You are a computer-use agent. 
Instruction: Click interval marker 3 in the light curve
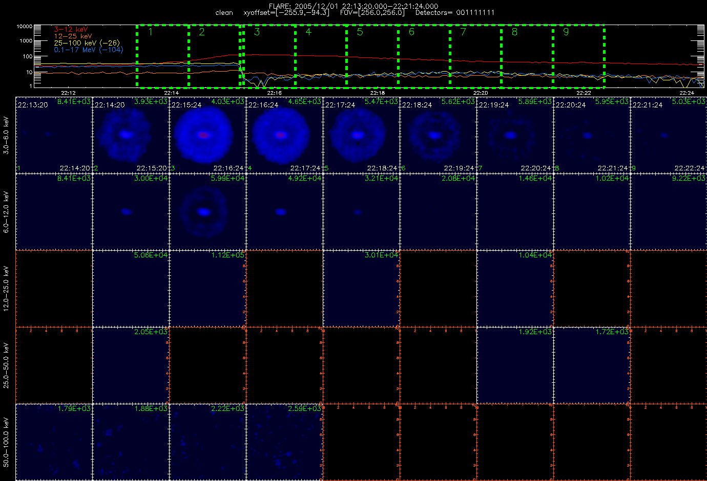(x=257, y=32)
